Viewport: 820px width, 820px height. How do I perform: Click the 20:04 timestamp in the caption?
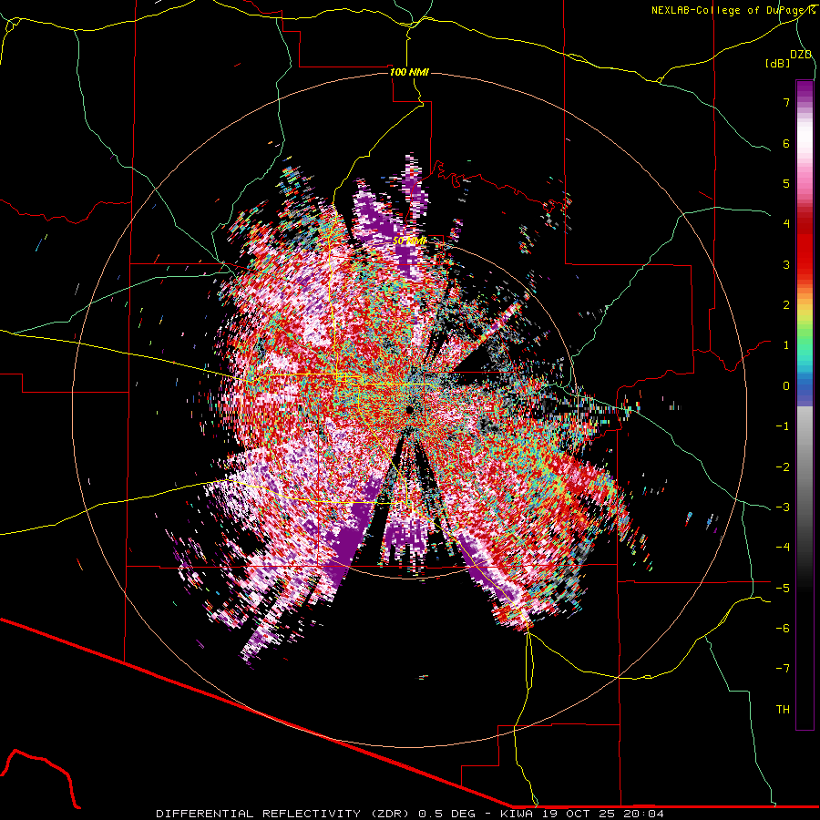(x=643, y=814)
